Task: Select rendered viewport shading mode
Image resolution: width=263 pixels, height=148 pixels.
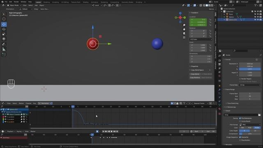Action: click(x=212, y=5)
